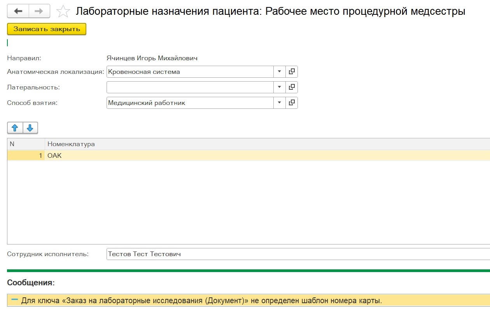This screenshot has width=490, height=309.
Task: Expand the Способ взятия dropdown list
Action: point(279,103)
